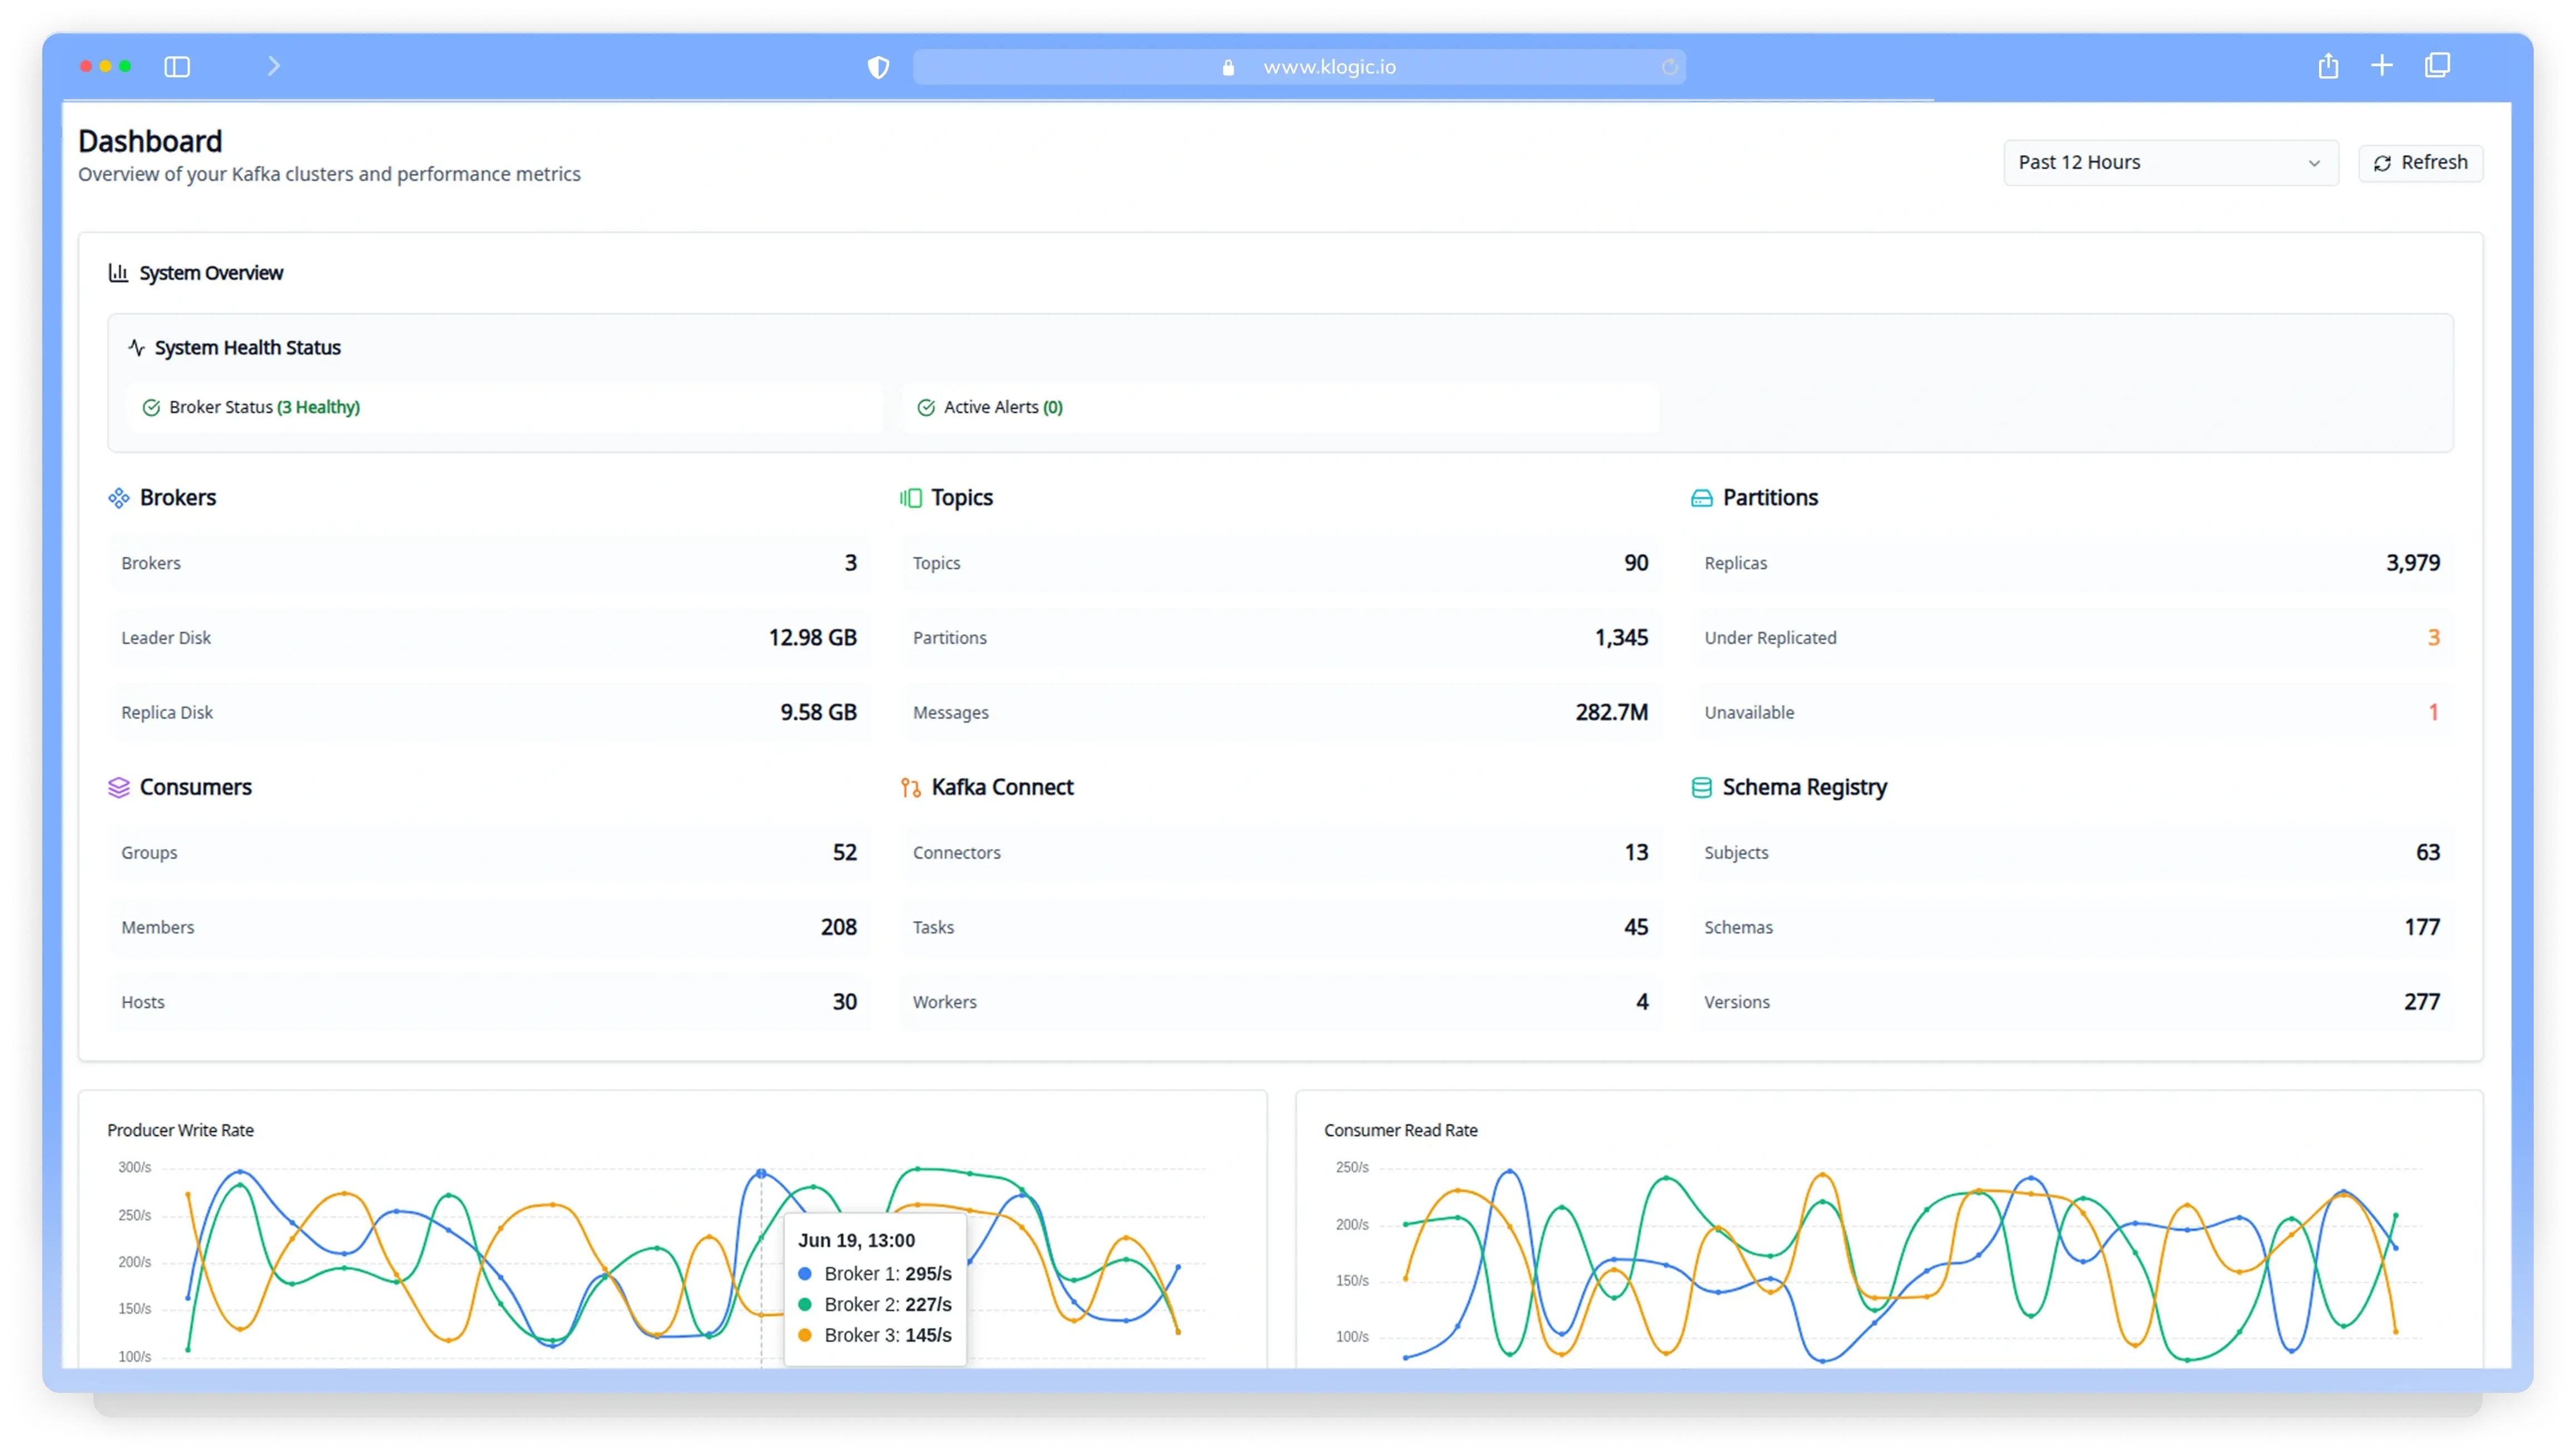The image size is (2576, 1453).
Task: Click the Members 208 value
Action: tap(838, 928)
